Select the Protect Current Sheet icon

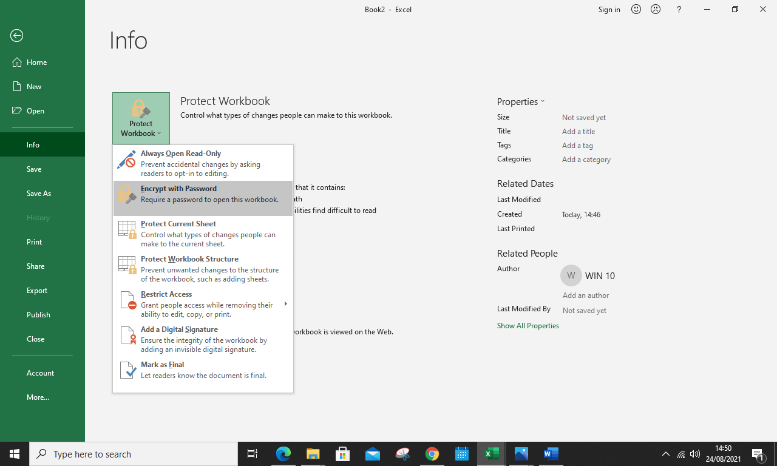pos(127,229)
